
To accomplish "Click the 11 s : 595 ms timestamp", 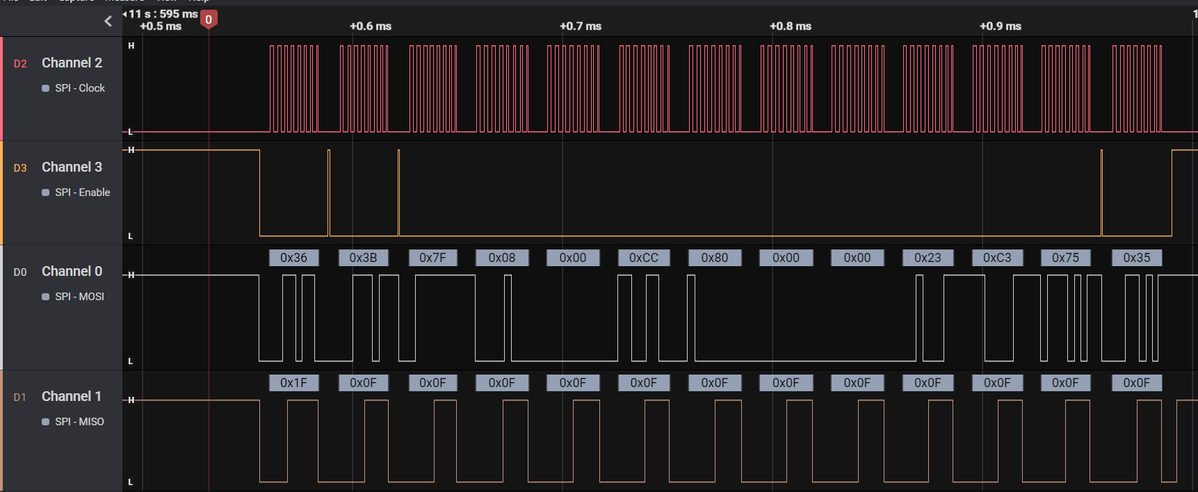I will coord(163,14).
